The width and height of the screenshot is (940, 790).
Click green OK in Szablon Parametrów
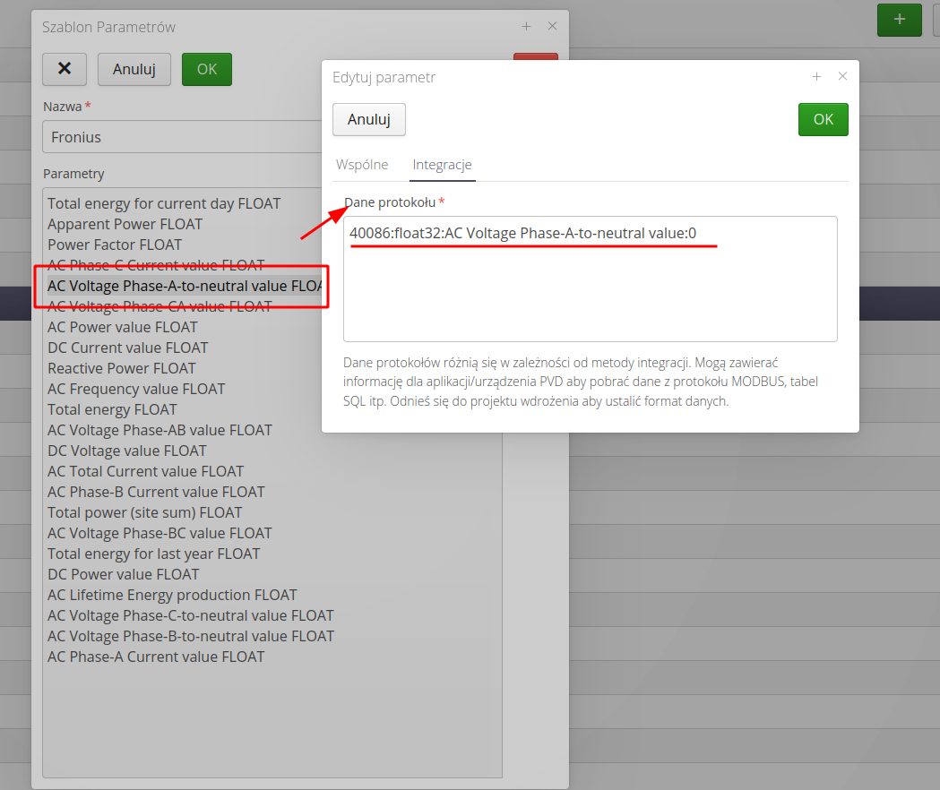pyautogui.click(x=207, y=69)
